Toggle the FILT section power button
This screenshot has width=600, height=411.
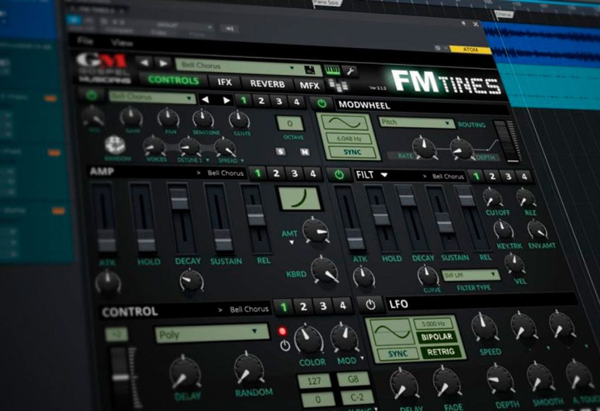339,175
